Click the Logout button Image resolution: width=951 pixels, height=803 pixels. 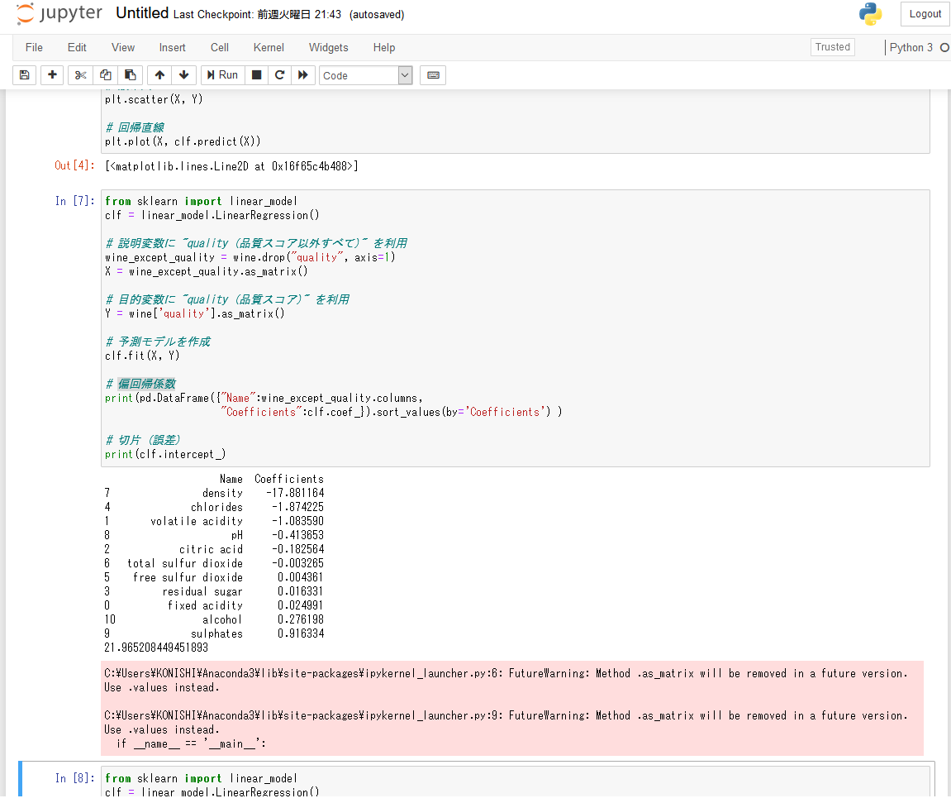coord(925,14)
